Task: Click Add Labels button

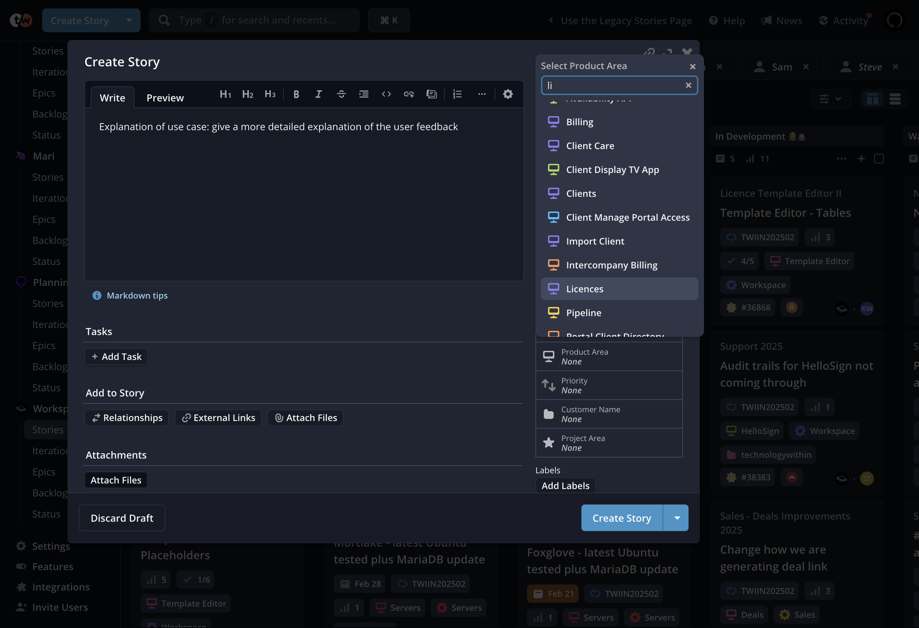Action: [x=566, y=486]
